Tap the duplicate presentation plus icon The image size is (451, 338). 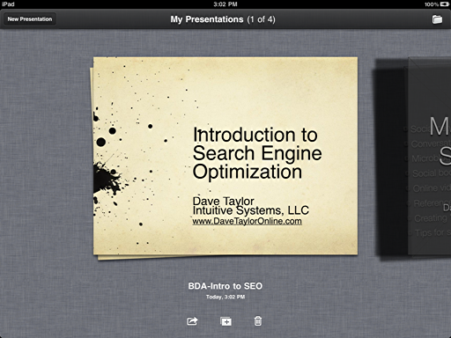(x=225, y=321)
